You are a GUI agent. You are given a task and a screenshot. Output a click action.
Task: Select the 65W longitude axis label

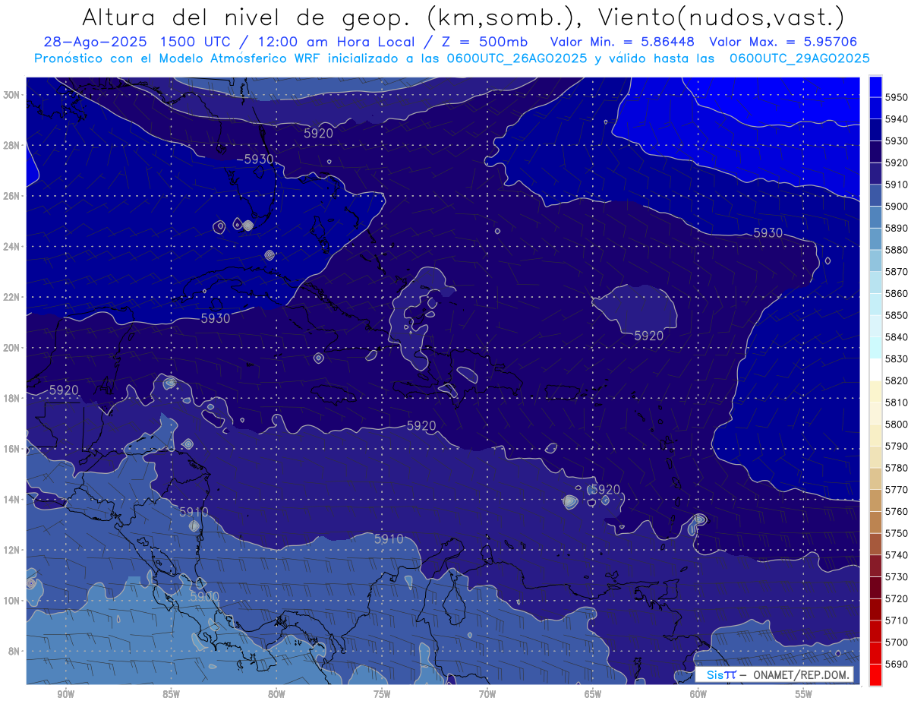click(x=593, y=695)
